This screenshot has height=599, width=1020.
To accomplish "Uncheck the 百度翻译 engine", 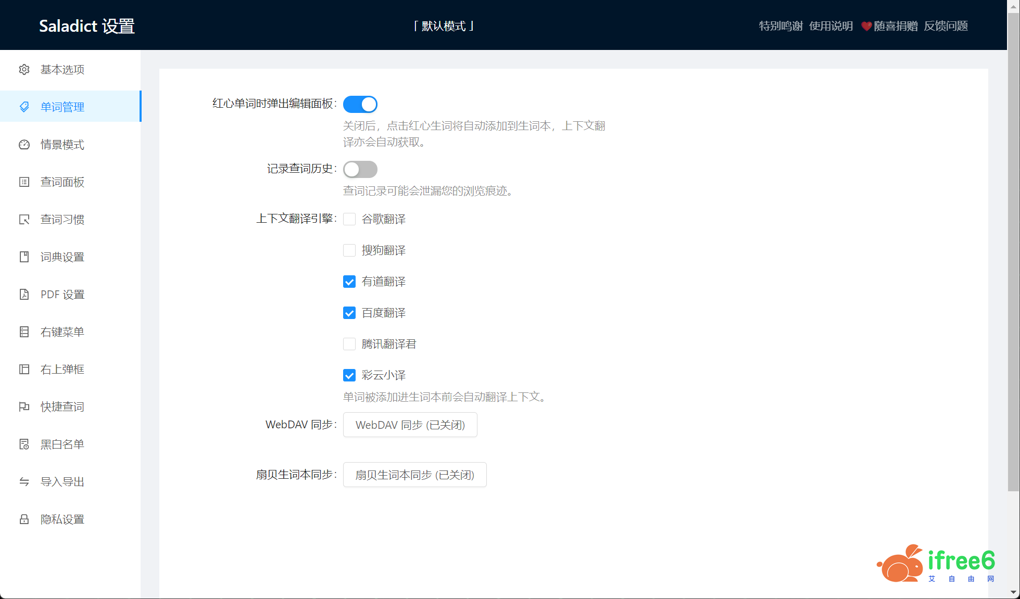I will click(349, 313).
